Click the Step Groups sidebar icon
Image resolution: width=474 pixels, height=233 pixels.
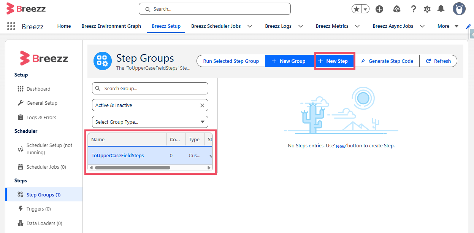pyautogui.click(x=21, y=195)
